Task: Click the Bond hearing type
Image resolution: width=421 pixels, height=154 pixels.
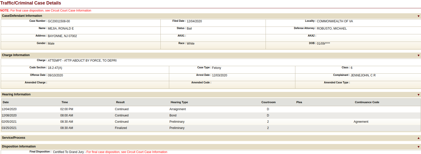Action: point(173,115)
